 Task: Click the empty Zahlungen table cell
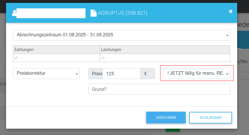tap(56, 58)
